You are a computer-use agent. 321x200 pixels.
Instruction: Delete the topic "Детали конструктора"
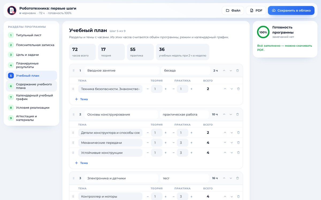[238, 133]
